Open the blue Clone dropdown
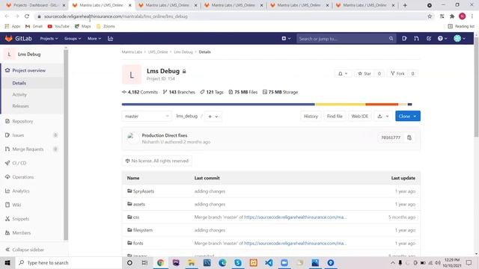 coord(408,117)
